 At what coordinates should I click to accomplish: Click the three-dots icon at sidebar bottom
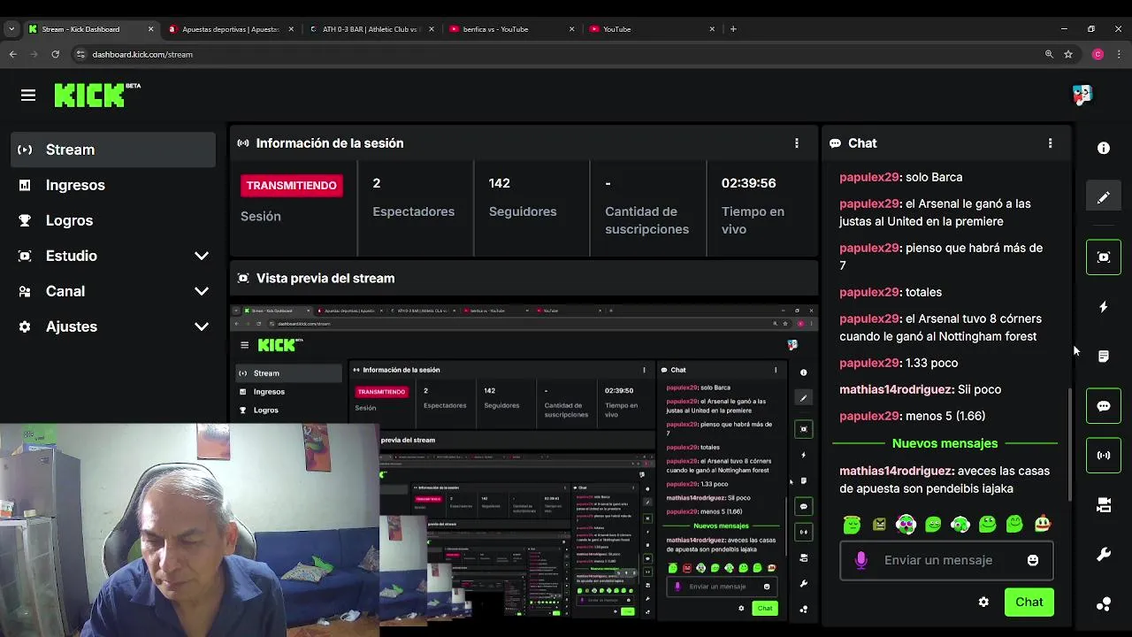pyautogui.click(x=1104, y=604)
